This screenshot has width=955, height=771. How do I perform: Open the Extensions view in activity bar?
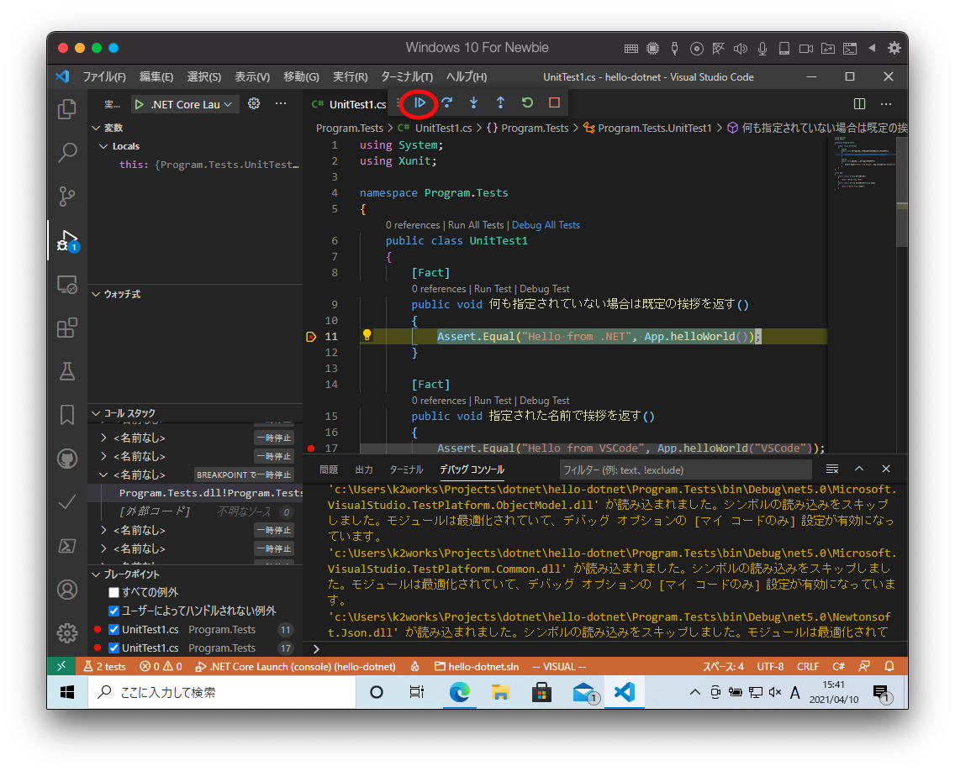pos(67,328)
